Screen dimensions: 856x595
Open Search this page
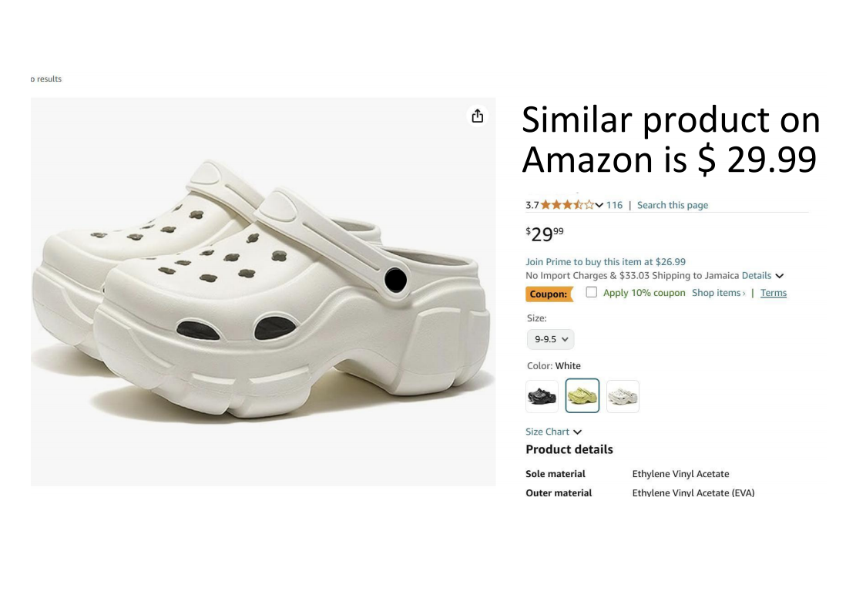[672, 205]
